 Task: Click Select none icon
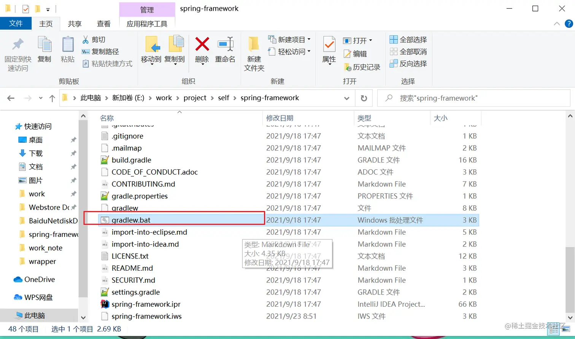coord(394,52)
